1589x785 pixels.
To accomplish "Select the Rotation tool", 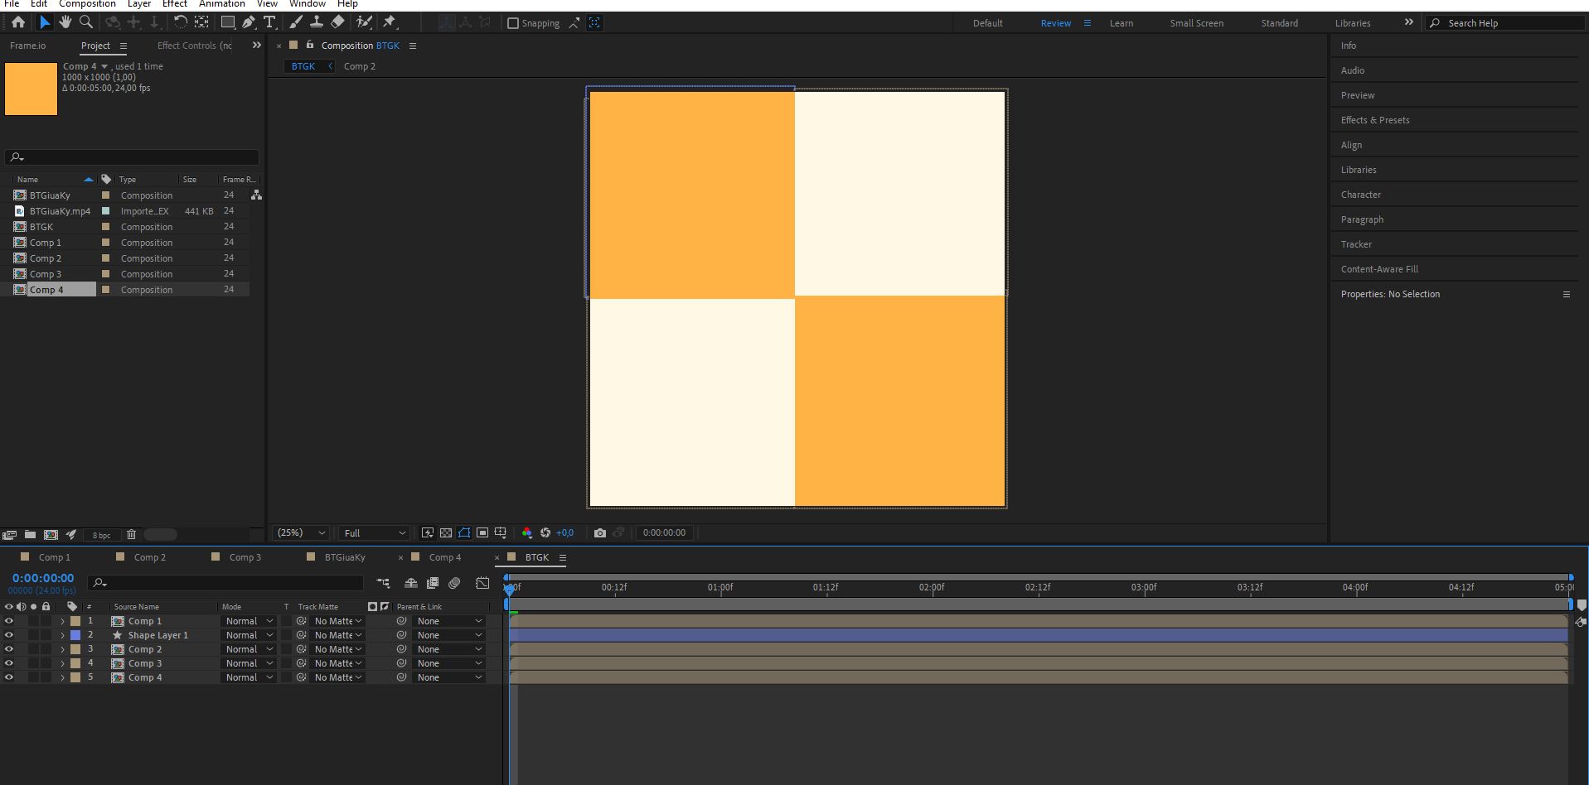I will [x=180, y=22].
